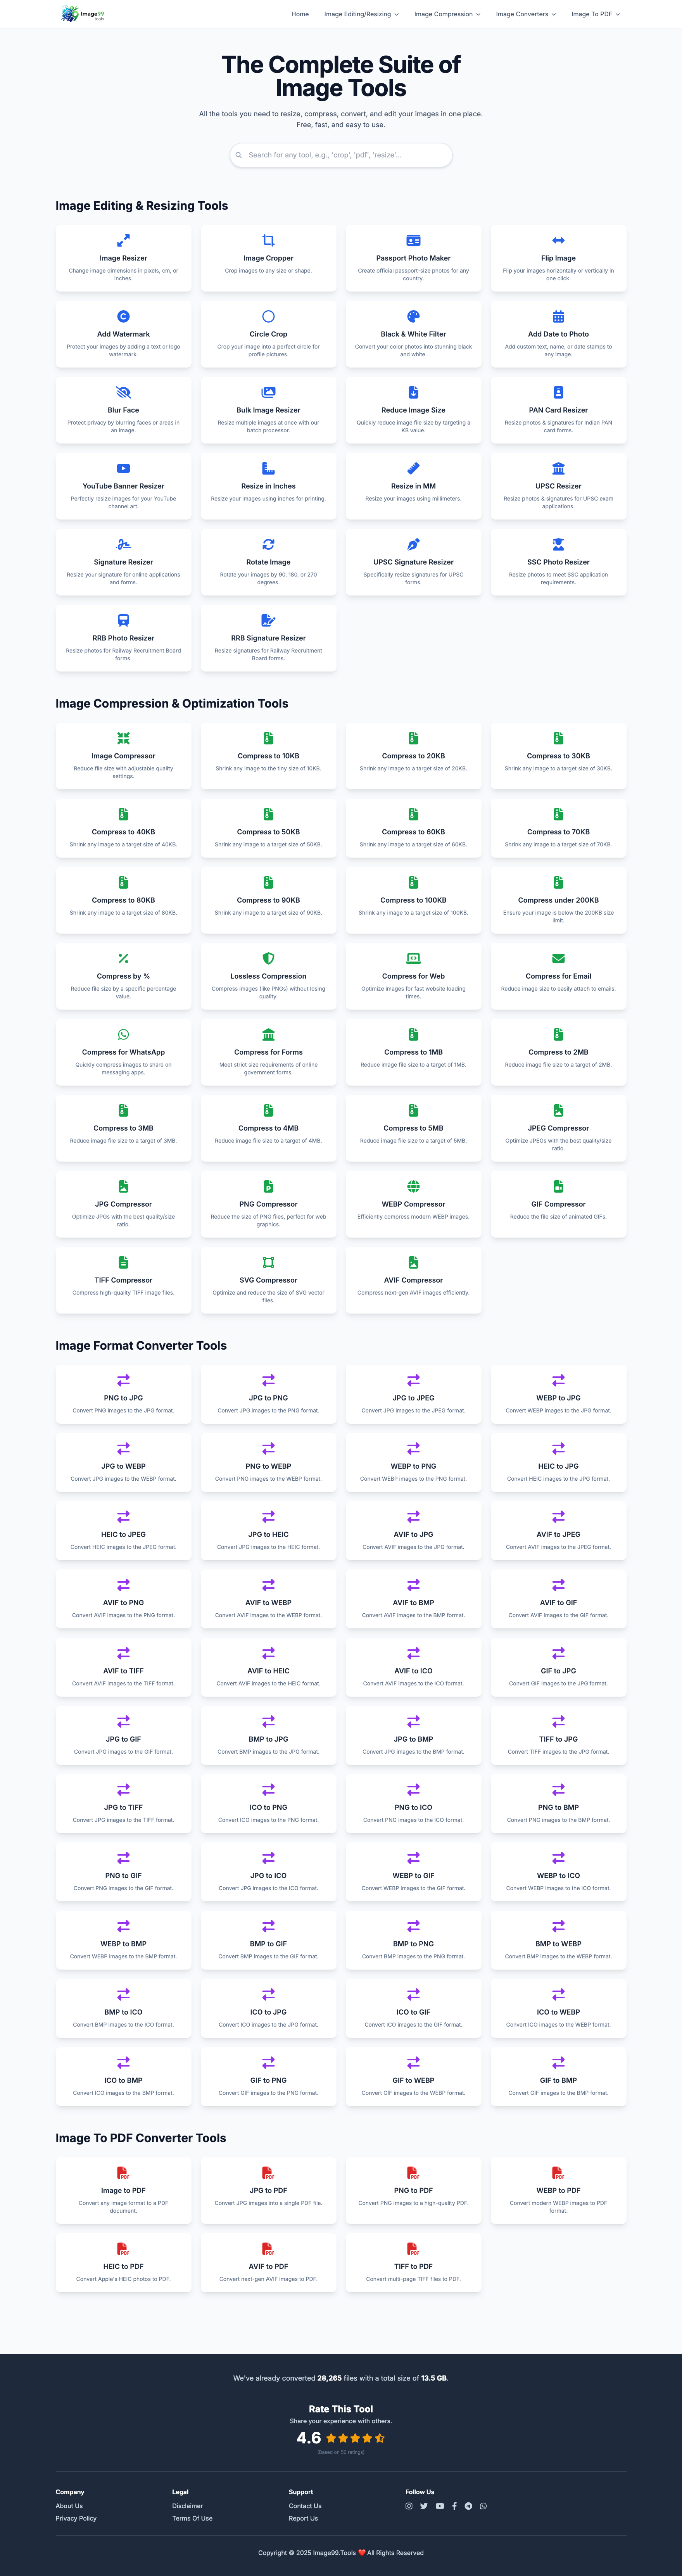The width and height of the screenshot is (682, 2576).
Task: Go to the Home menu item
Action: pos(300,14)
